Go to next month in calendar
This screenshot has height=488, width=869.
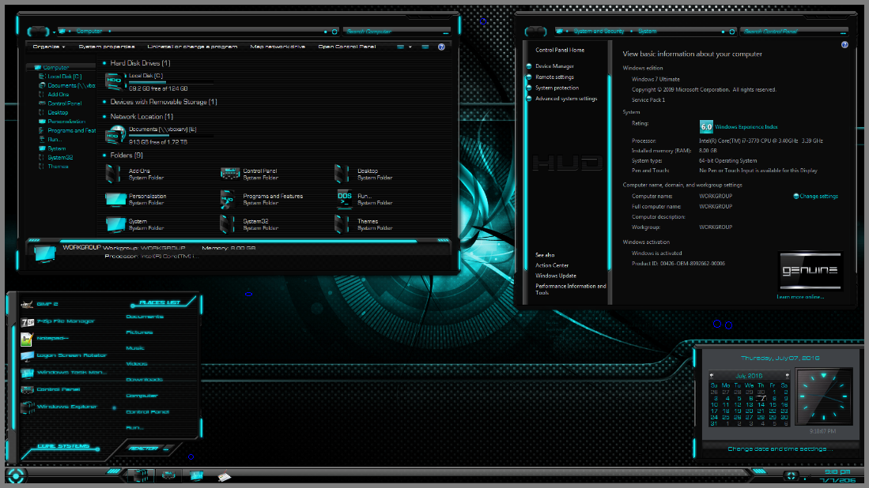pyautogui.click(x=787, y=375)
